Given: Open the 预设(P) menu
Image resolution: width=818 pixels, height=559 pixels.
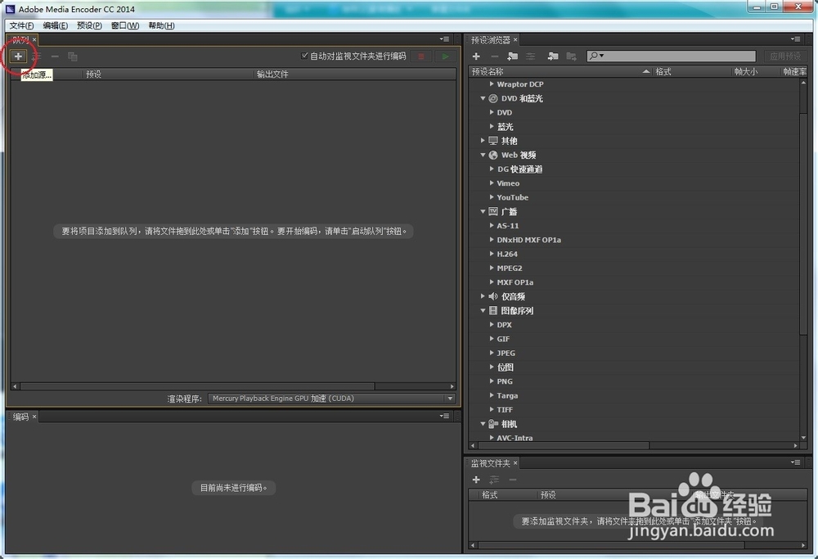Looking at the screenshot, I should (x=89, y=25).
